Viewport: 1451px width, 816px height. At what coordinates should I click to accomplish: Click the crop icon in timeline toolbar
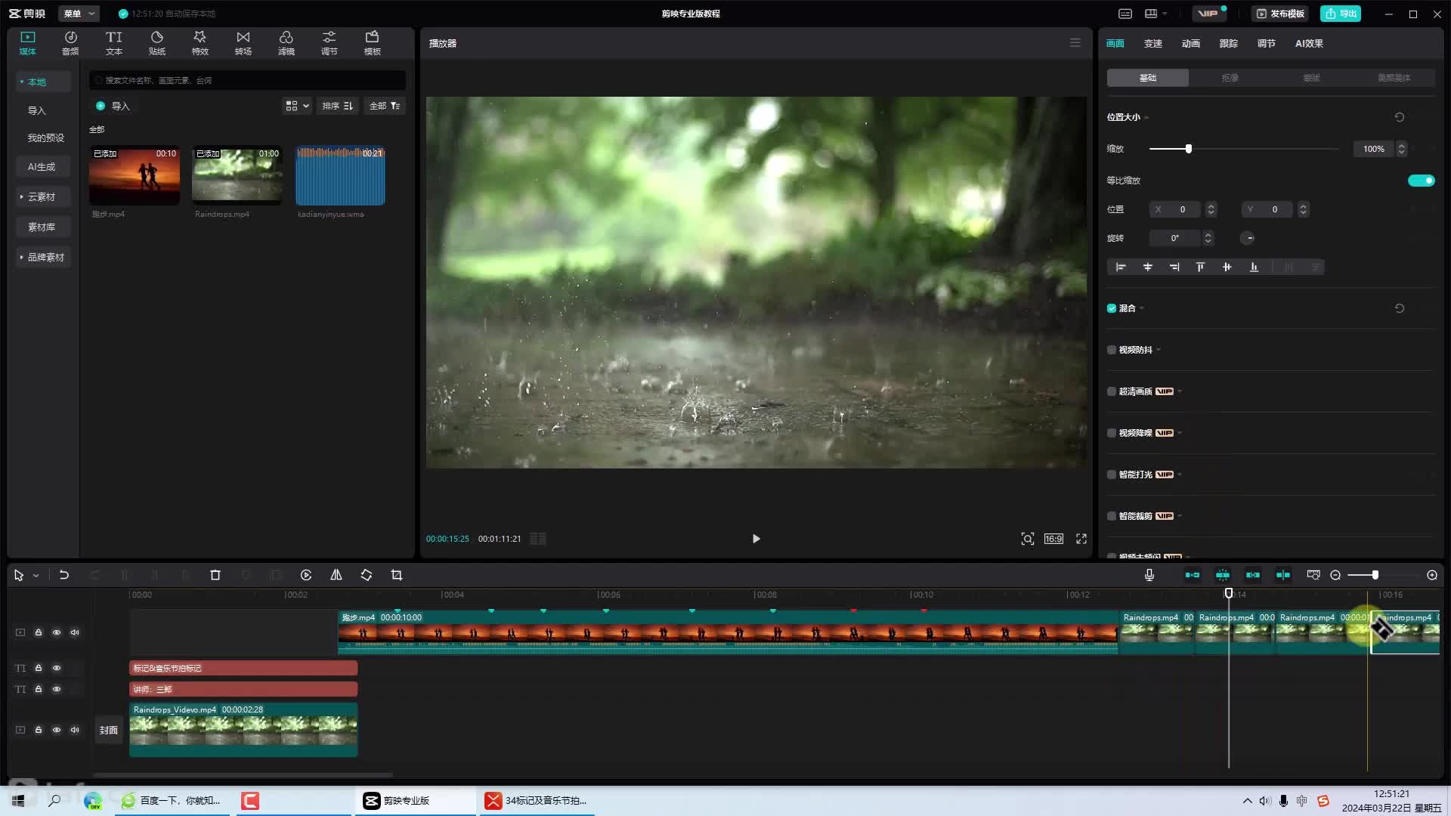coord(397,575)
